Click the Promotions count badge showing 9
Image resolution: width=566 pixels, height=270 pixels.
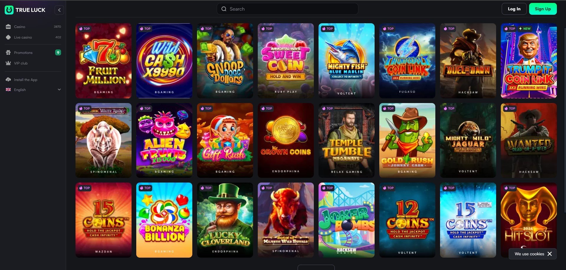[58, 53]
